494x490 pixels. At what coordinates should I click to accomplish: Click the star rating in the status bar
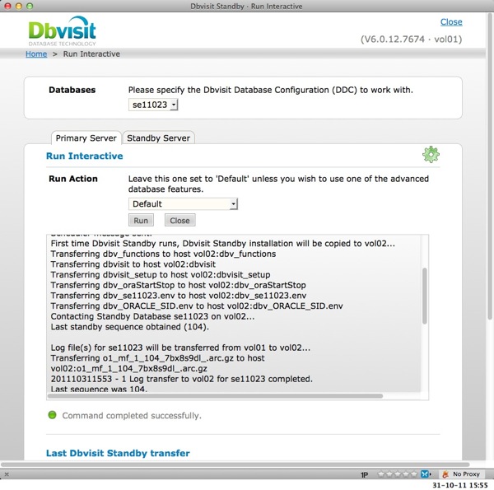[398, 474]
